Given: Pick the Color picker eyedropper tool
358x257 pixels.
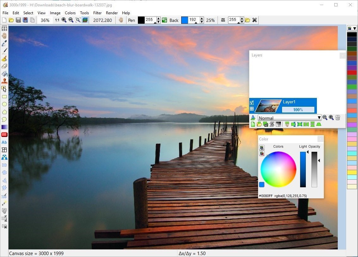Looking at the screenshot, I should click(4, 43).
